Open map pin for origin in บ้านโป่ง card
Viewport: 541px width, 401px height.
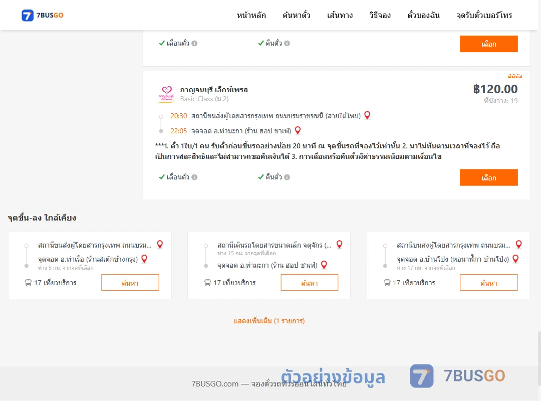click(x=518, y=245)
